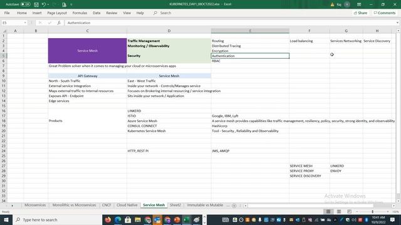Switch to Page Break Preview icon
The width and height of the screenshot is (401, 225).
coord(349,211)
